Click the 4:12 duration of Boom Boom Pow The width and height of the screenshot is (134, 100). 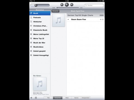pyautogui.click(x=102, y=19)
